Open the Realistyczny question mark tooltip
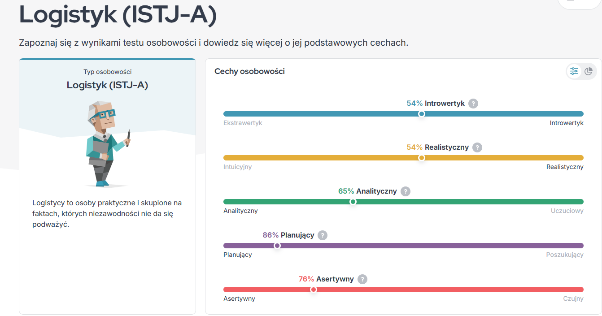 coord(477,147)
